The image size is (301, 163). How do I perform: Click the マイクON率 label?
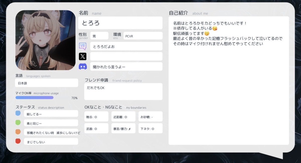pos(24,93)
